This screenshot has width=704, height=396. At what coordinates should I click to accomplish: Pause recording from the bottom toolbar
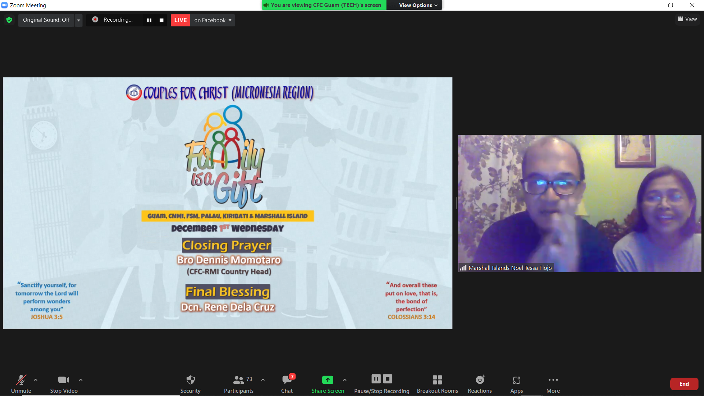click(376, 379)
